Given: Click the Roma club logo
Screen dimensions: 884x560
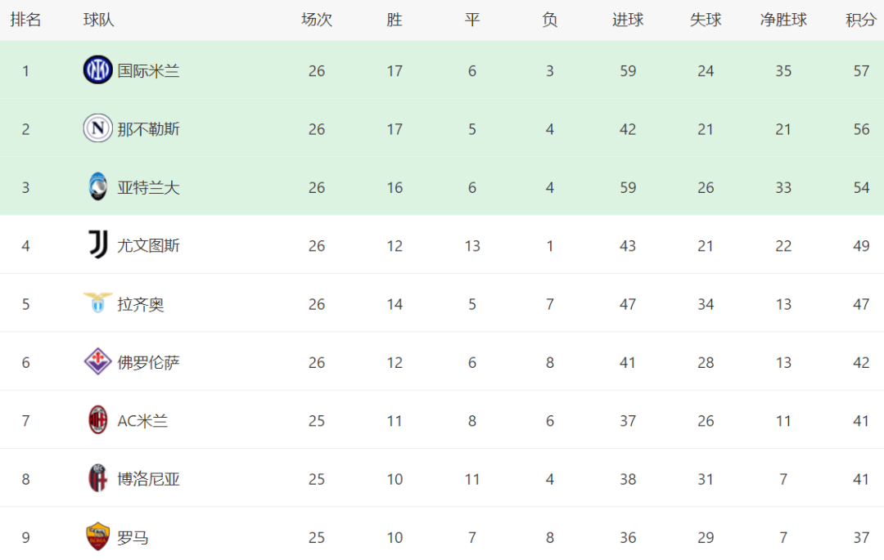Looking at the screenshot, I should [97, 536].
